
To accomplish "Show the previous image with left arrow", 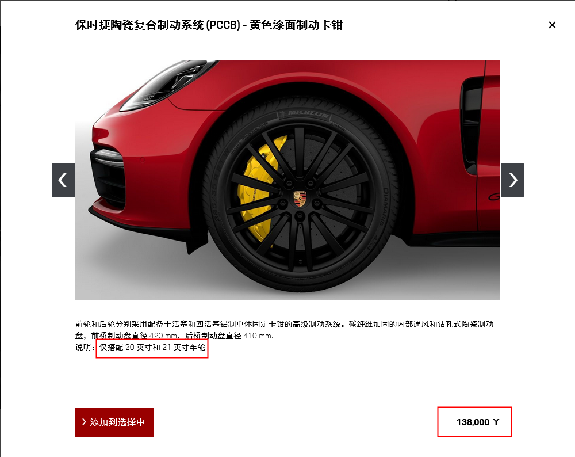I will 63,180.
